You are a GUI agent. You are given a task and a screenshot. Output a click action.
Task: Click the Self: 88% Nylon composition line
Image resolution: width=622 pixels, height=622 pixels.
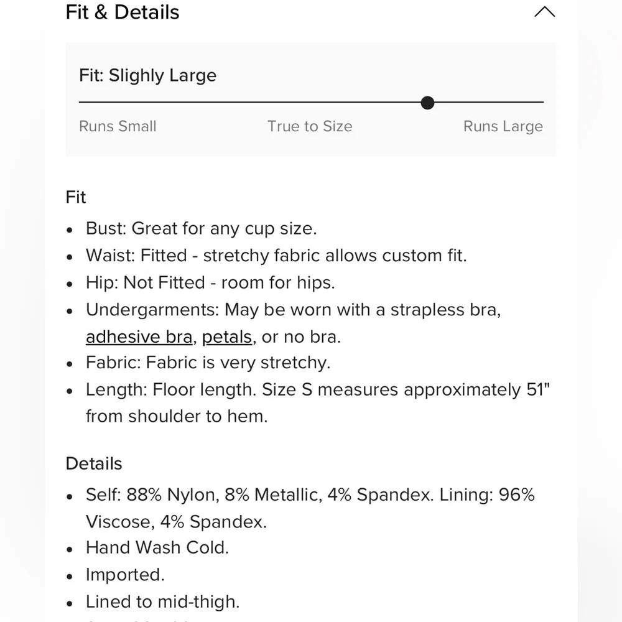pyautogui.click(x=310, y=495)
